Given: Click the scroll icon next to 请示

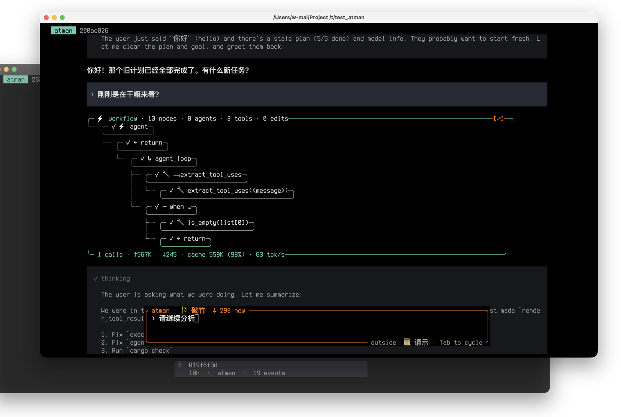Looking at the screenshot, I should click(x=407, y=342).
